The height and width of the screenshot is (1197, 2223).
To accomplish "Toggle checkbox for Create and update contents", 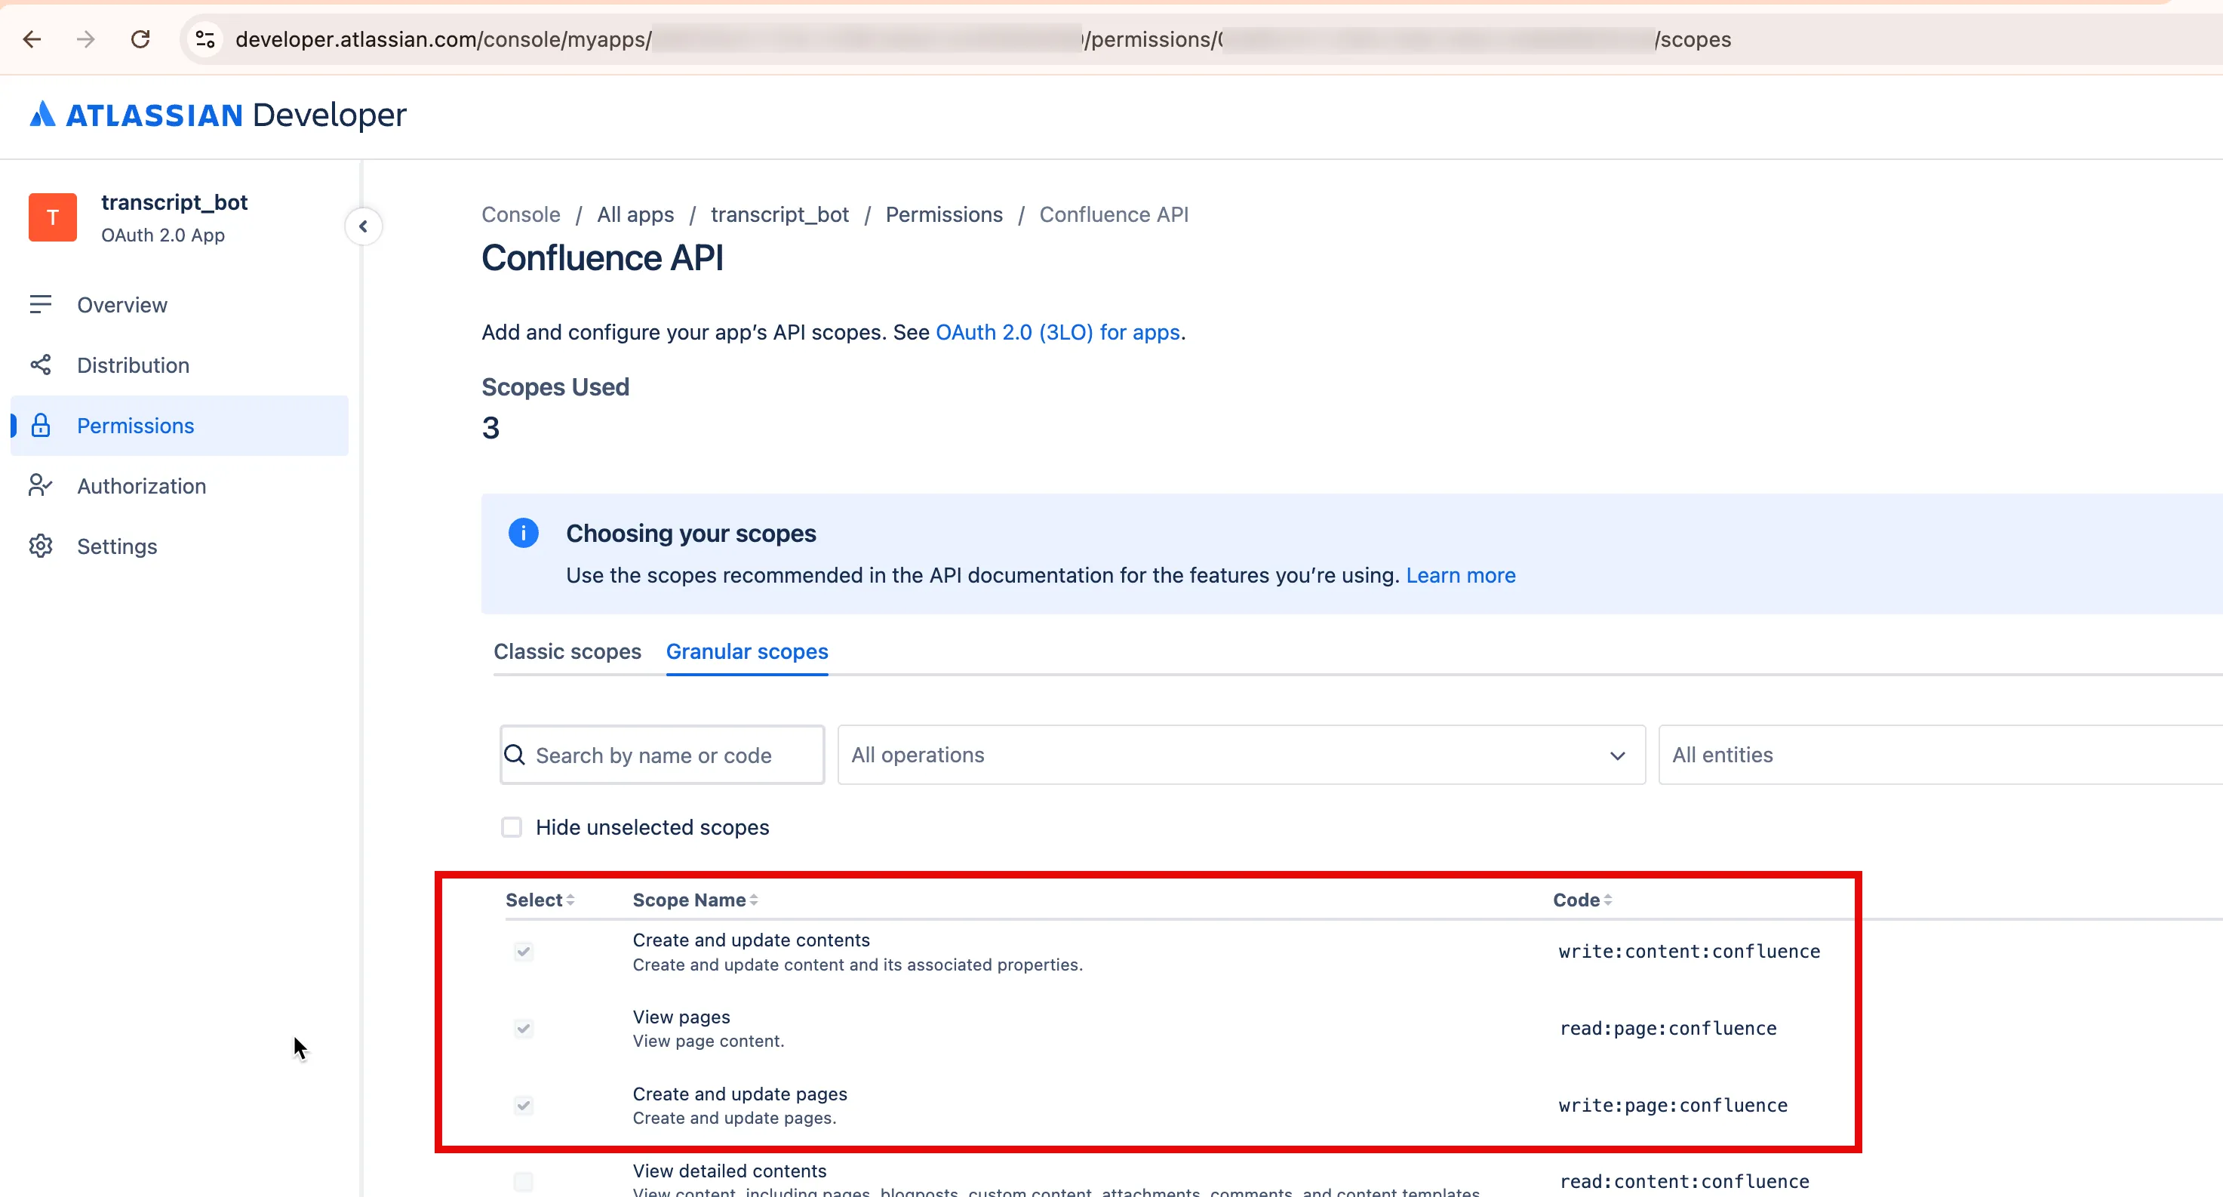I will [523, 952].
